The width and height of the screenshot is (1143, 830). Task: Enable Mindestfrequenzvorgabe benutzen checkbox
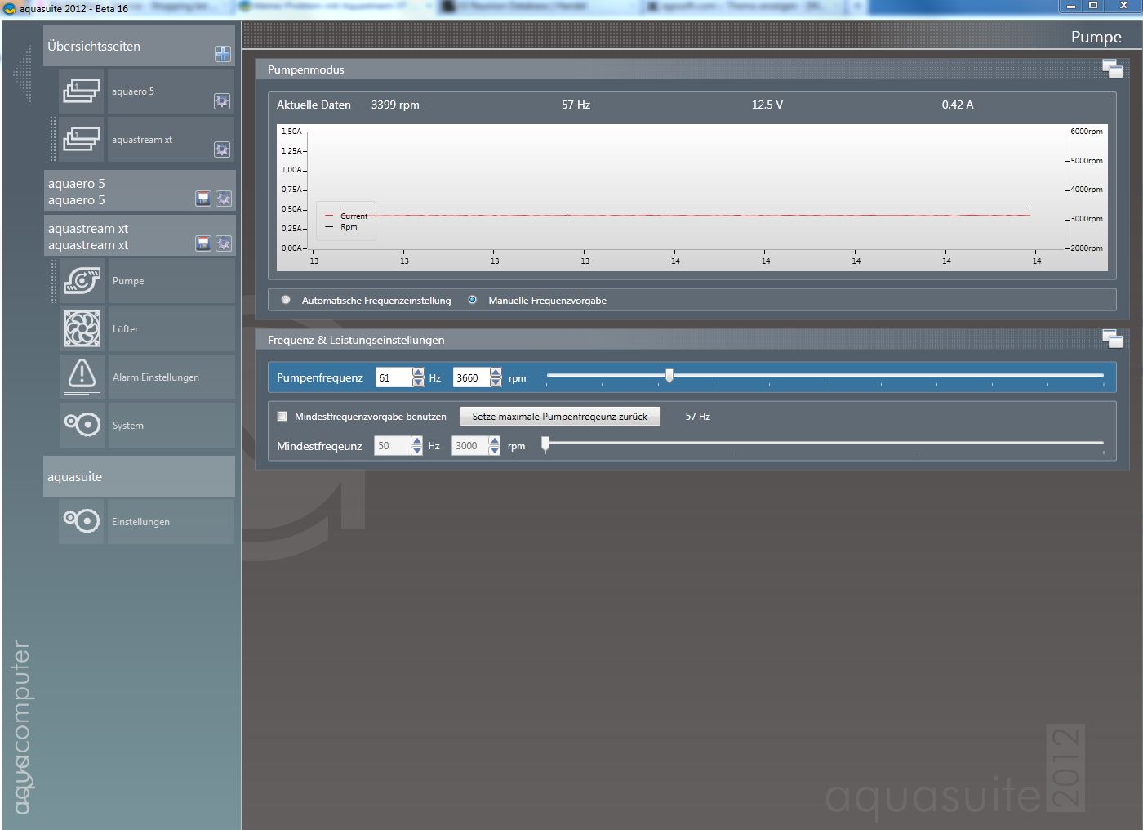pyautogui.click(x=282, y=417)
